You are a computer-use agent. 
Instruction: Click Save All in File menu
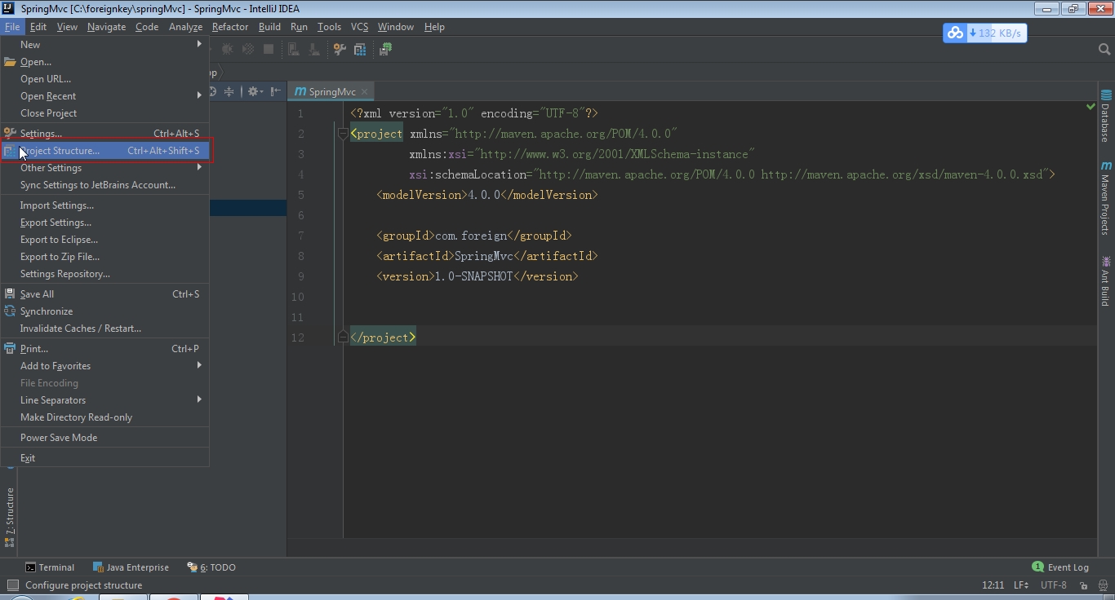pyautogui.click(x=104, y=294)
